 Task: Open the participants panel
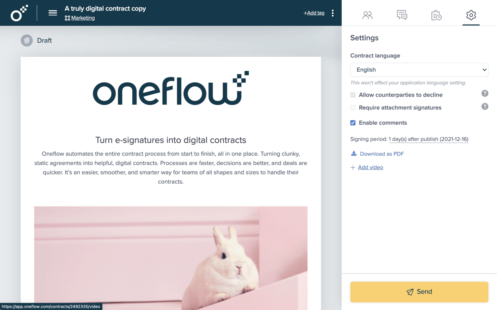368,15
